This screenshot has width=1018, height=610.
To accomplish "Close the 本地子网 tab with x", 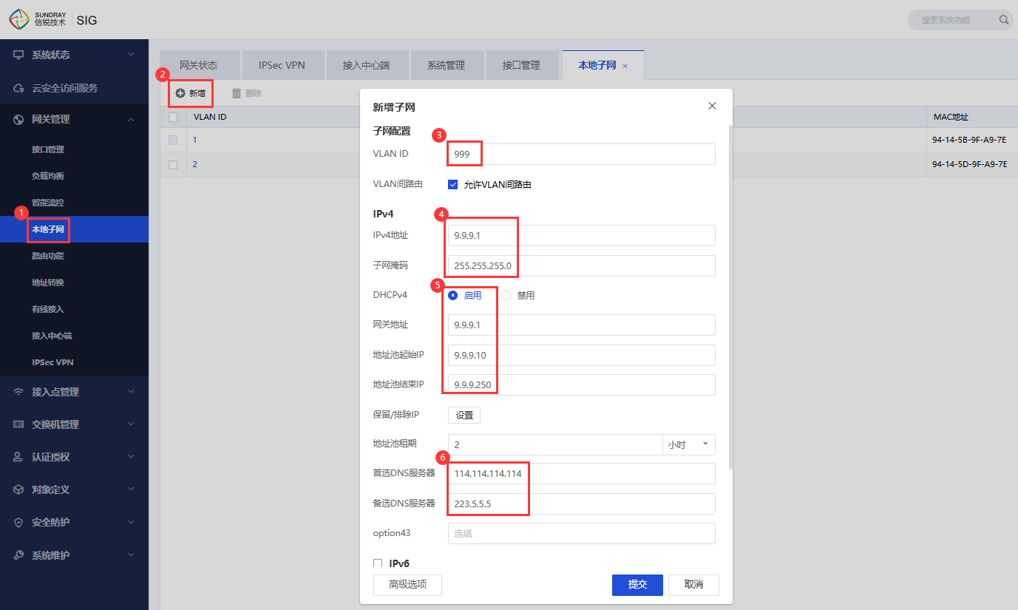I will [x=625, y=66].
